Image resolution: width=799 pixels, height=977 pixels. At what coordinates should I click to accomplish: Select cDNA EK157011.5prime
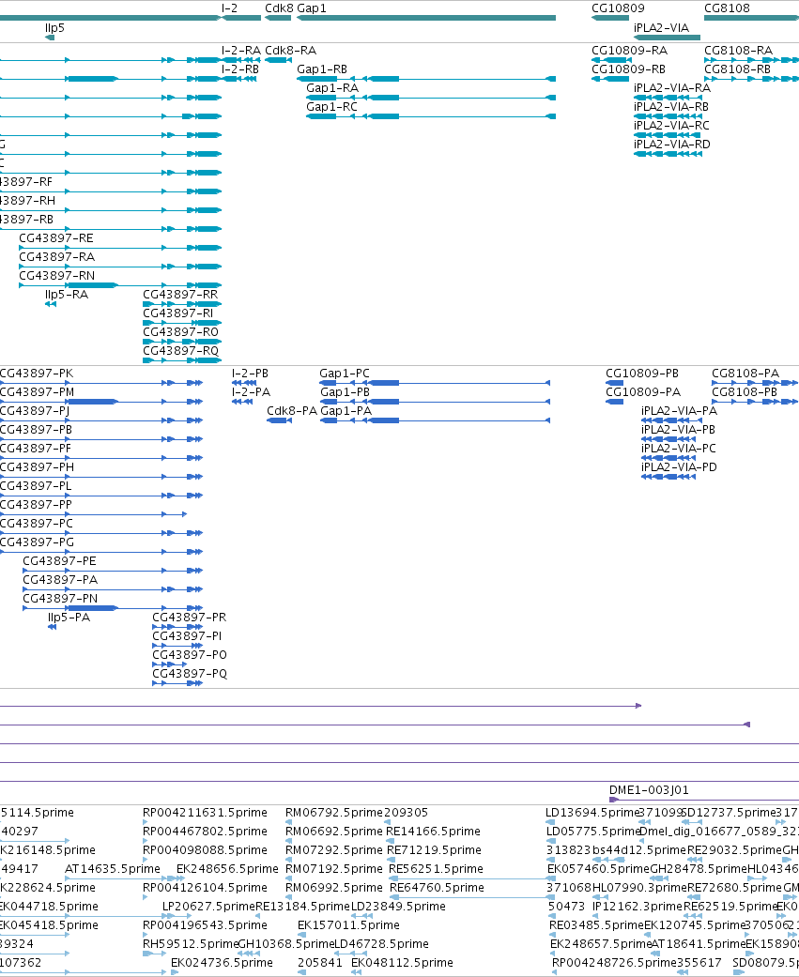348,924
